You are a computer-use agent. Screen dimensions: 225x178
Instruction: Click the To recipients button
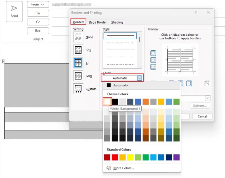pyautogui.click(x=38, y=13)
